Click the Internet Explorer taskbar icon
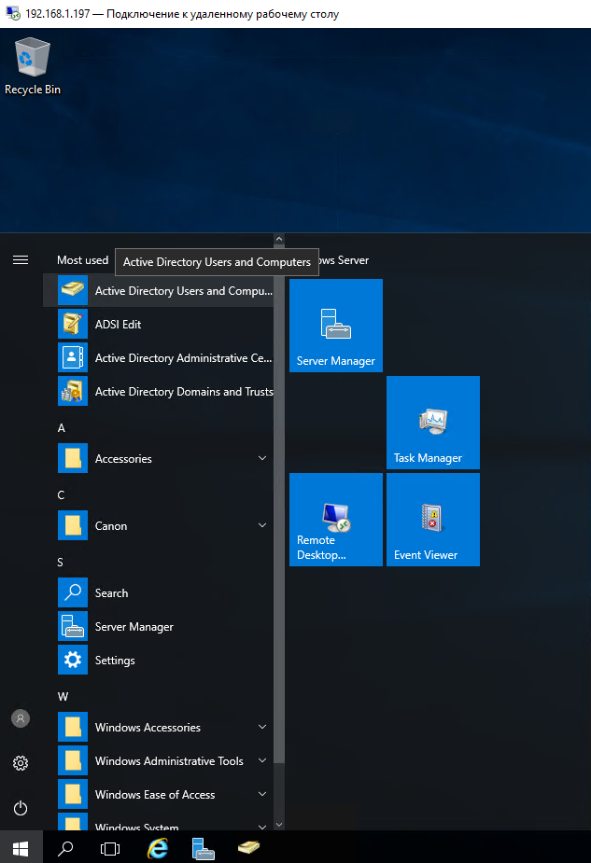Screen dimensions: 591x863 click(x=159, y=848)
